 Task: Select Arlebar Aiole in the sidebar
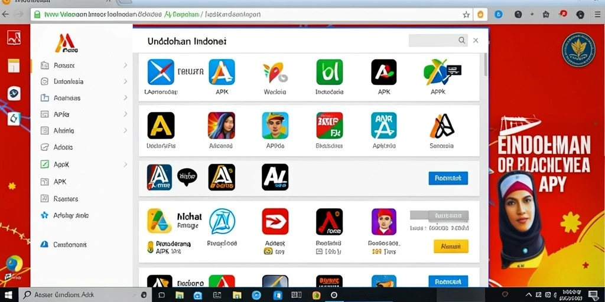[71, 215]
